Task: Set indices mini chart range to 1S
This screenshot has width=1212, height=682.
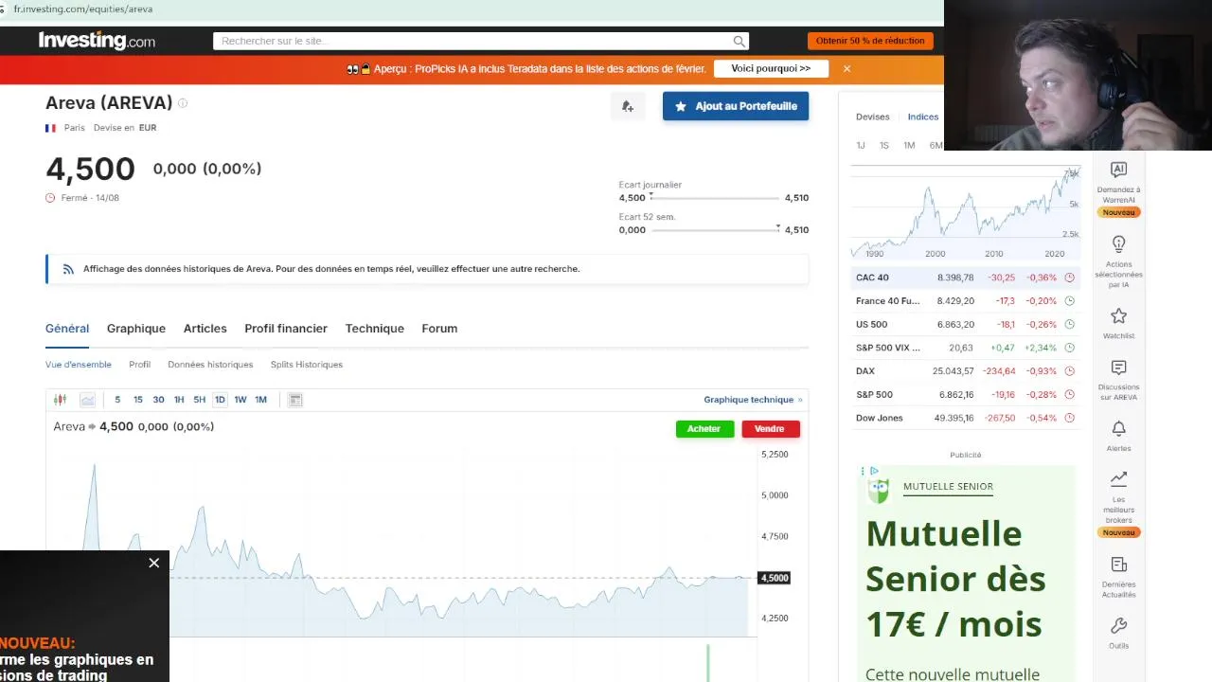Action: point(884,145)
